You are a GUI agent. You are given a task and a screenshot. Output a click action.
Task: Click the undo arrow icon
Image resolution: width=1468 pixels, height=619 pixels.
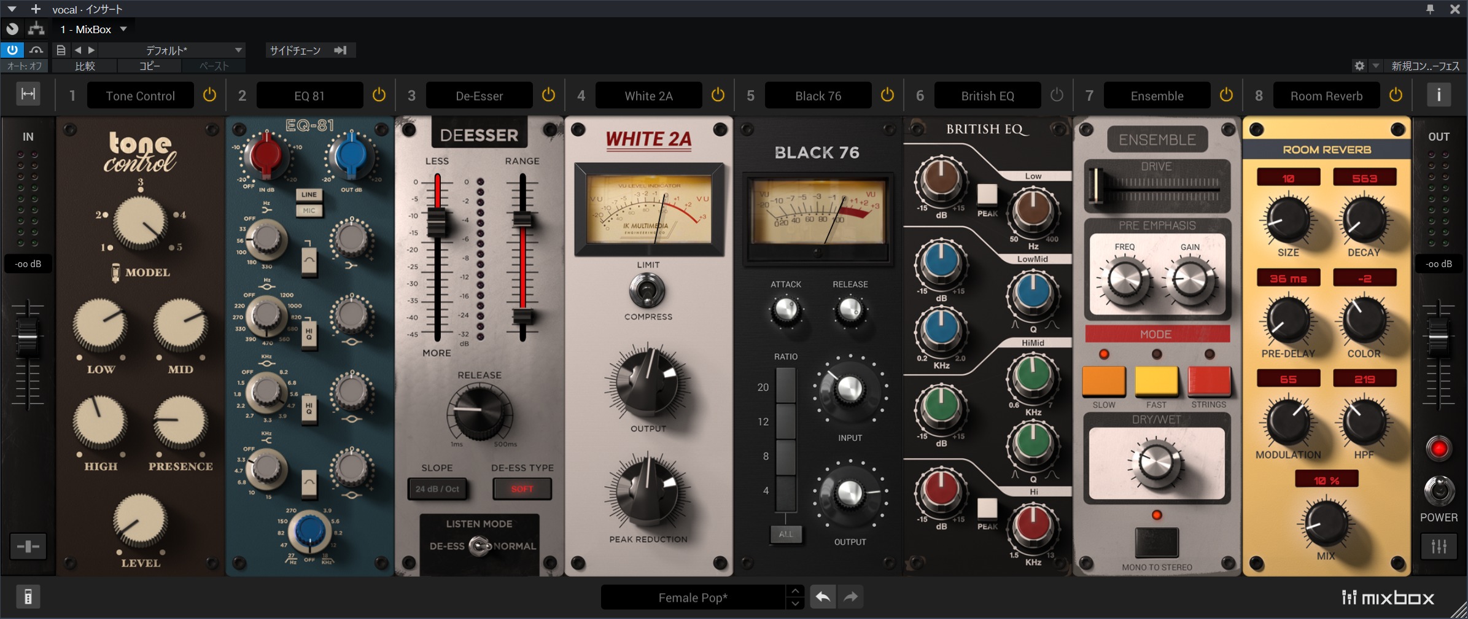tap(823, 597)
